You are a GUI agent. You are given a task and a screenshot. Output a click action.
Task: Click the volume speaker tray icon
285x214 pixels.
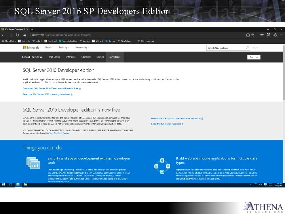click(260, 185)
